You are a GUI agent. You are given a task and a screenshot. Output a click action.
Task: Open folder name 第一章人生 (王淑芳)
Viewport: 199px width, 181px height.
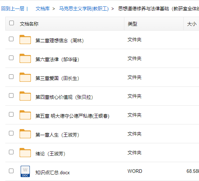tap(57, 135)
